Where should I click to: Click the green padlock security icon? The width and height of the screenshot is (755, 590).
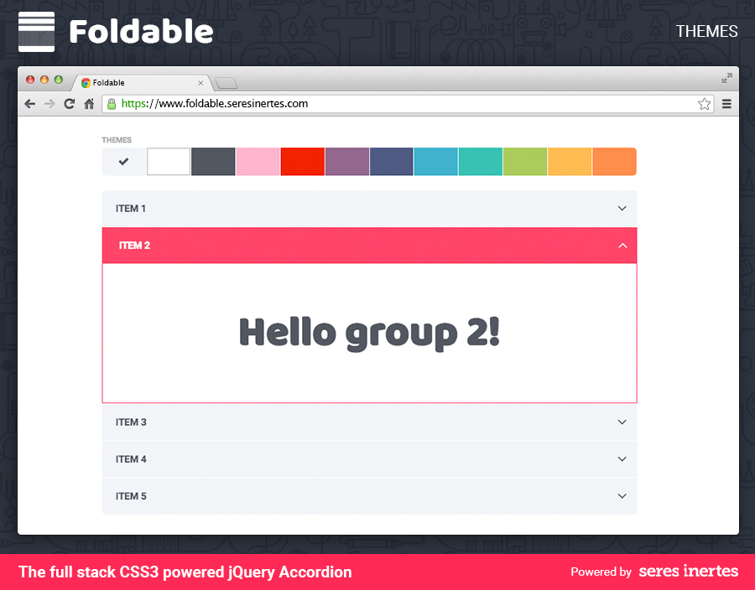[x=112, y=104]
